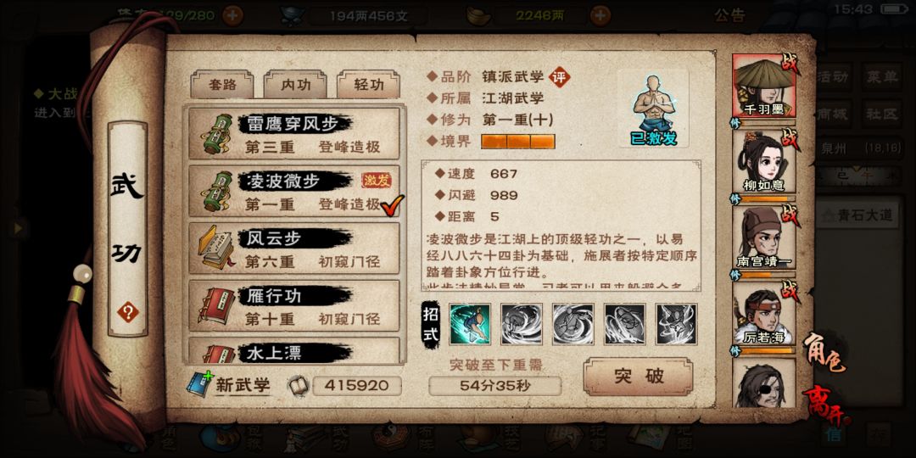This screenshot has width=916, height=458.
Task: Toggle the 激发 badge on 凌波微步
Action: tap(377, 181)
